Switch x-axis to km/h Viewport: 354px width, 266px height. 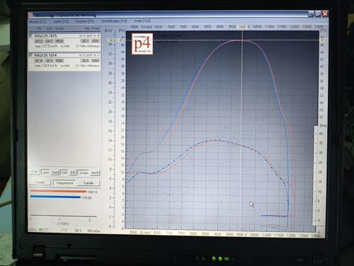(96, 173)
